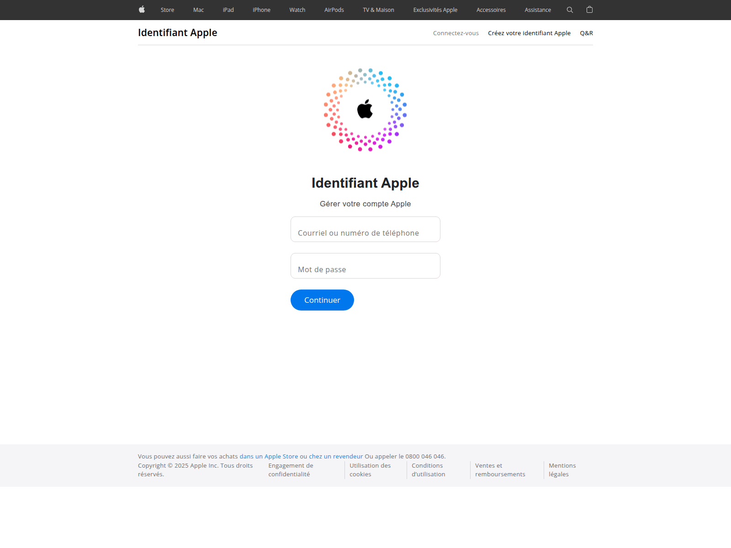731x548 pixels.
Task: Click the Apple logo in navigation bar
Action: 142,10
